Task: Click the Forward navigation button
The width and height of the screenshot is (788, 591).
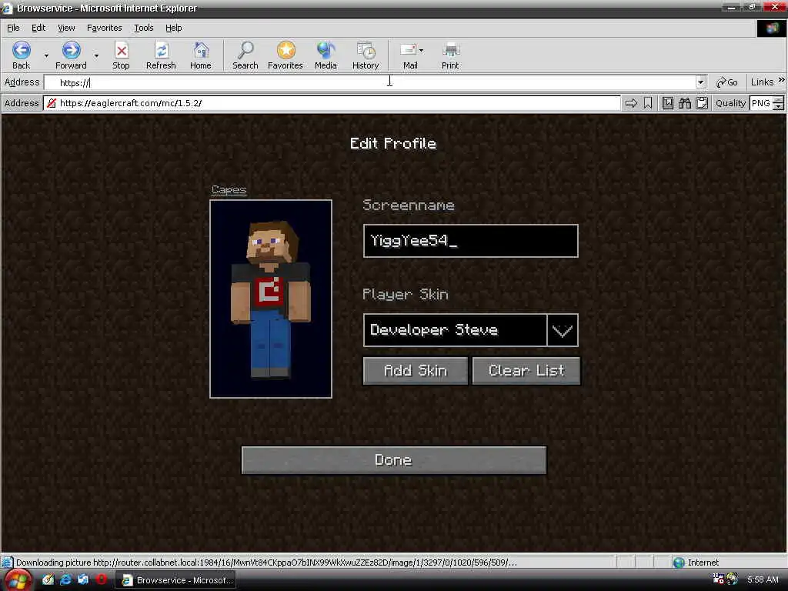Action: pyautogui.click(x=71, y=55)
